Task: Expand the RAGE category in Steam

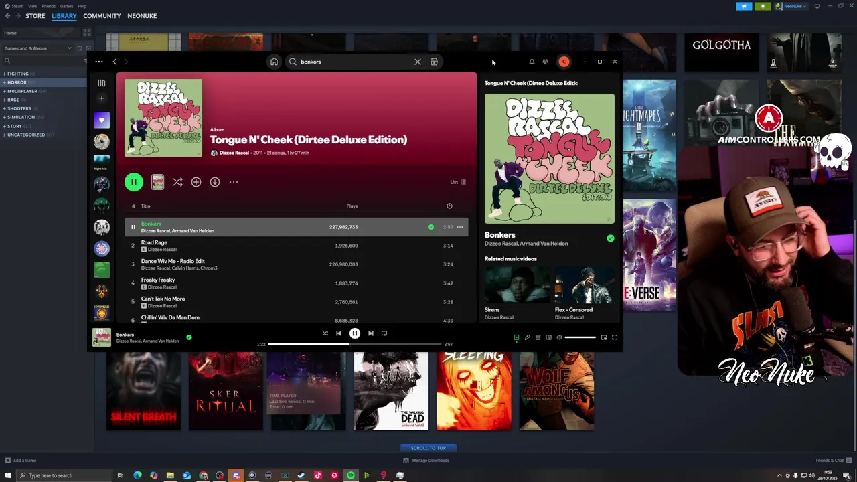Action: [x=13, y=100]
